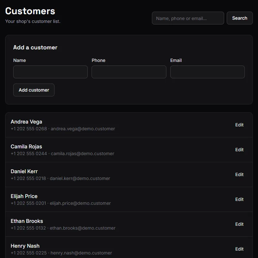
Task: Select the Name input field
Action: 50,72
